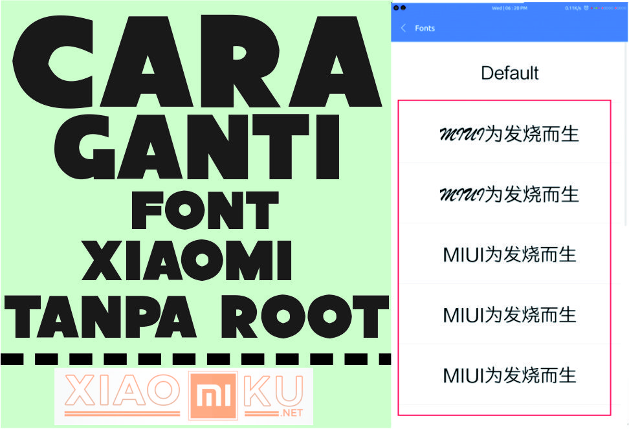Image resolution: width=629 pixels, height=429 pixels.
Task: Tap the alarm clock status bar icon
Action: pos(586,8)
